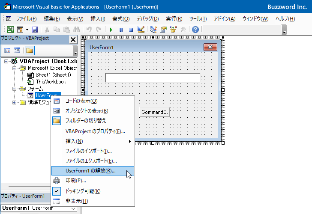Select Sheet1 (Sheet1) in the project tree
The width and height of the screenshot is (312, 214).
53,75
